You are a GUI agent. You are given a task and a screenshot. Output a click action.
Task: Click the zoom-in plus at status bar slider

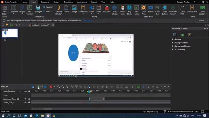[x=192, y=111]
